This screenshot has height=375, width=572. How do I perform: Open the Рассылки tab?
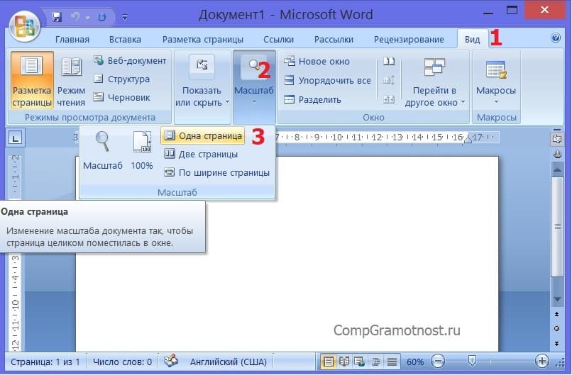334,40
